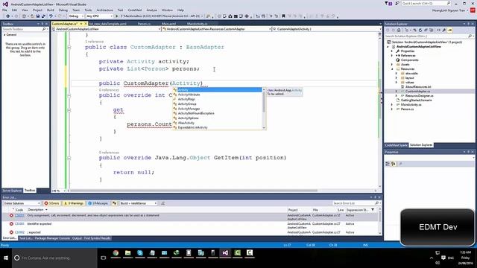Open Skype from the taskbar
Image resolution: width=477 pixels, height=268 pixels.
click(x=140, y=253)
